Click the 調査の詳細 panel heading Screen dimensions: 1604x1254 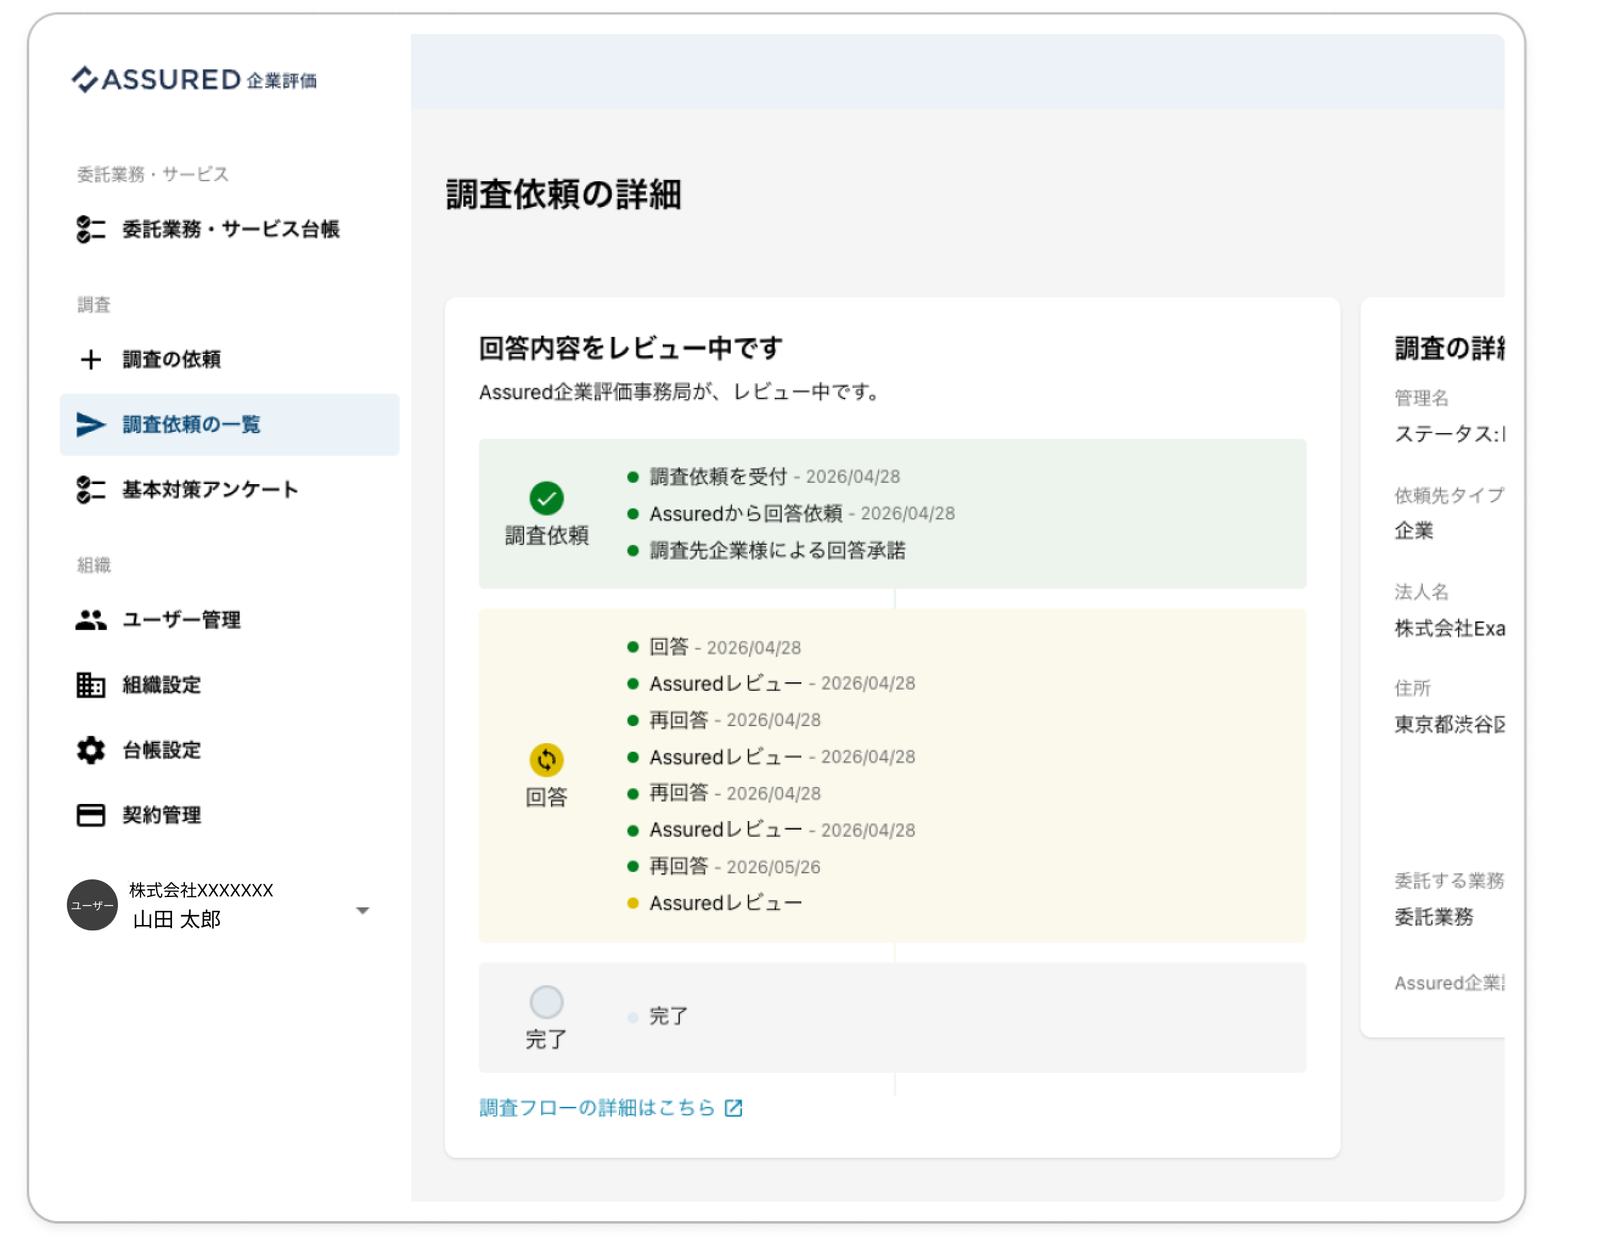1450,349
